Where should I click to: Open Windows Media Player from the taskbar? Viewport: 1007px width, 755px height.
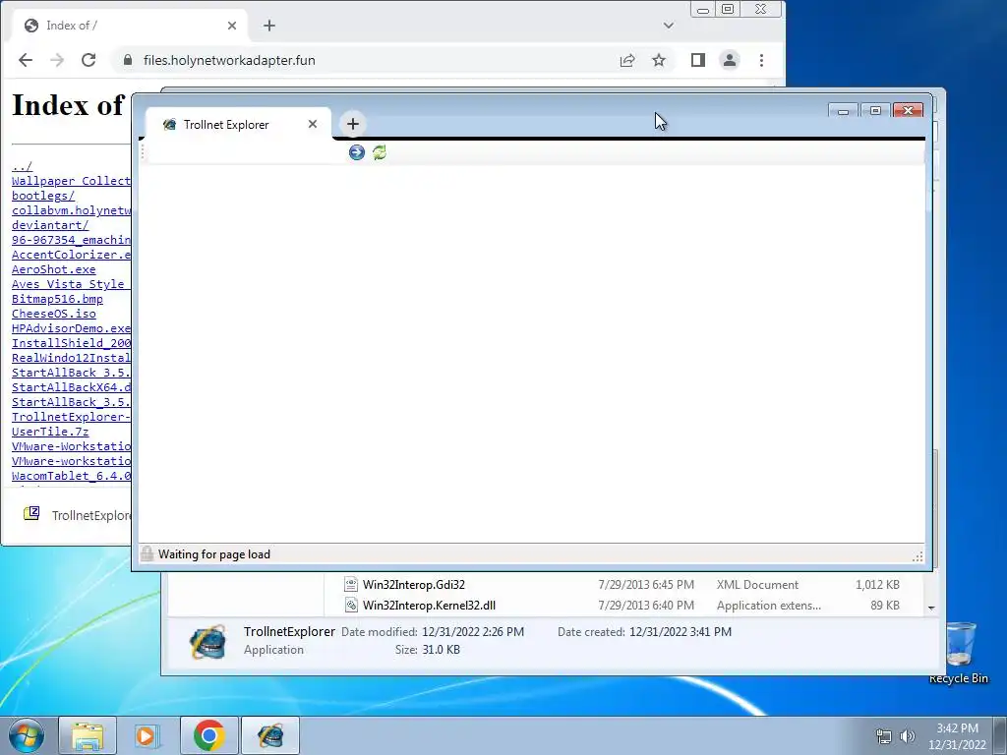(x=148, y=735)
